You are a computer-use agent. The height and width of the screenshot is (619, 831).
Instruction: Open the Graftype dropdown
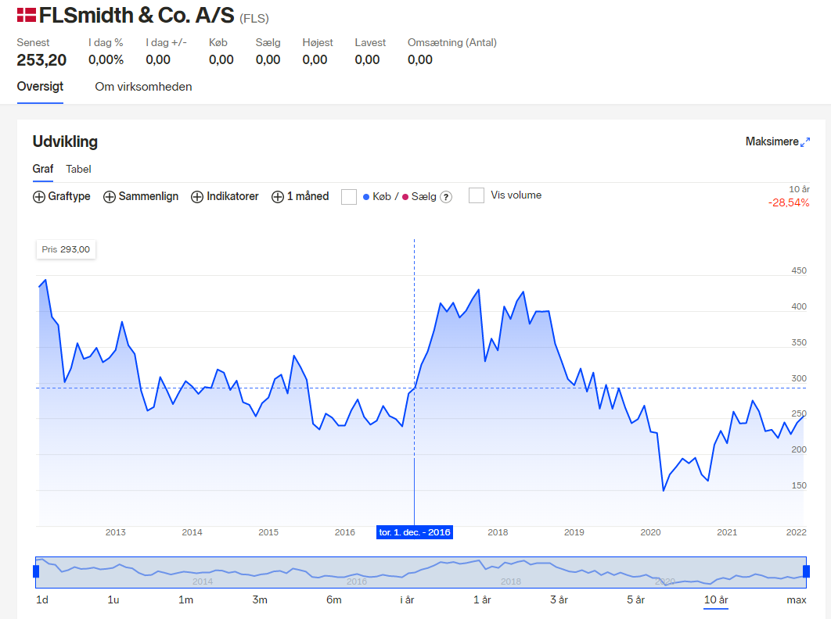[x=62, y=196]
